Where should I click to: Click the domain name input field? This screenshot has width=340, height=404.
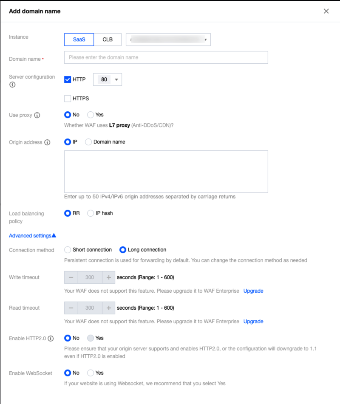point(166,57)
